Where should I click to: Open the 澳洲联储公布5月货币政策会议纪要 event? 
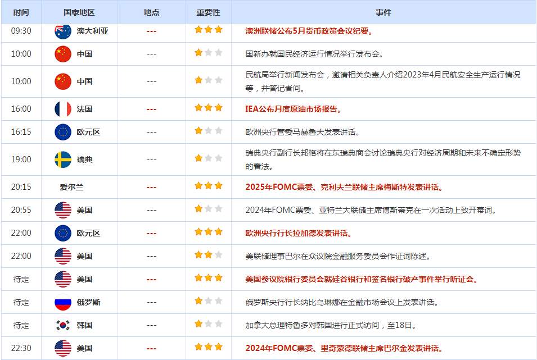click(309, 31)
